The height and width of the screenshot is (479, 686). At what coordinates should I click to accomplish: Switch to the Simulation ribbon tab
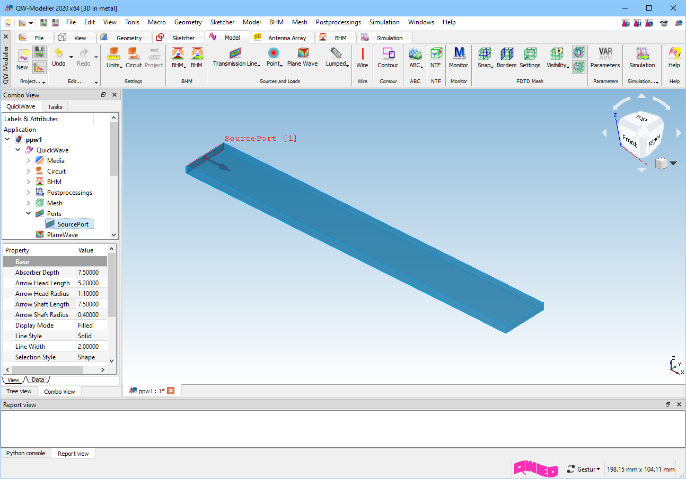[x=384, y=38]
